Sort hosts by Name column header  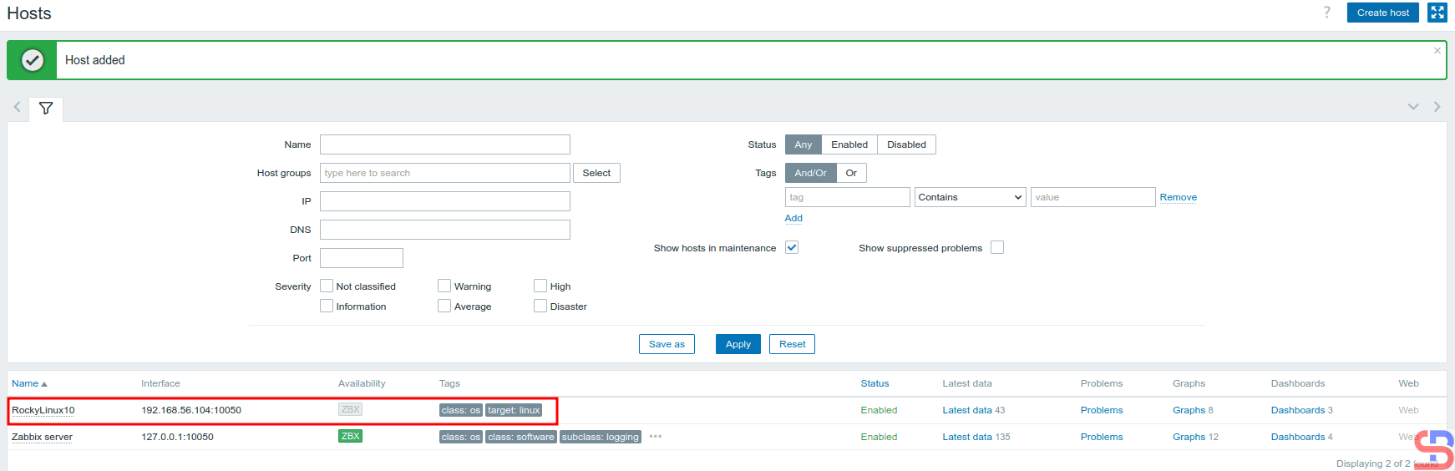[x=25, y=383]
